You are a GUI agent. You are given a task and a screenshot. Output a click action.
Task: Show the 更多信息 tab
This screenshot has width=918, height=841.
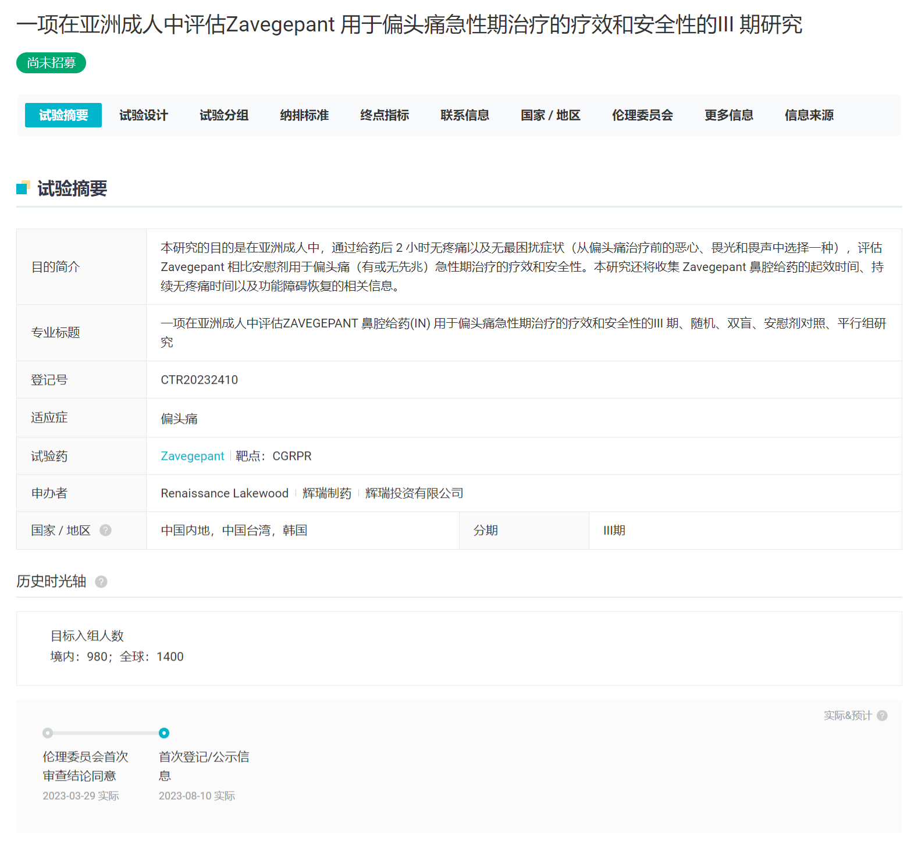coord(729,115)
